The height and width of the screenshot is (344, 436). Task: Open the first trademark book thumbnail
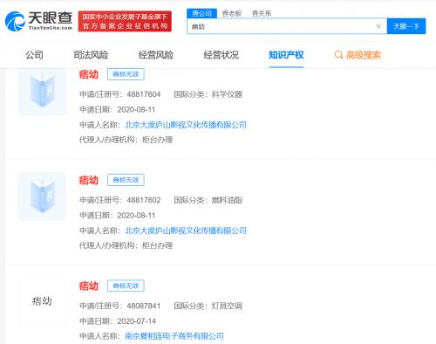point(43,91)
